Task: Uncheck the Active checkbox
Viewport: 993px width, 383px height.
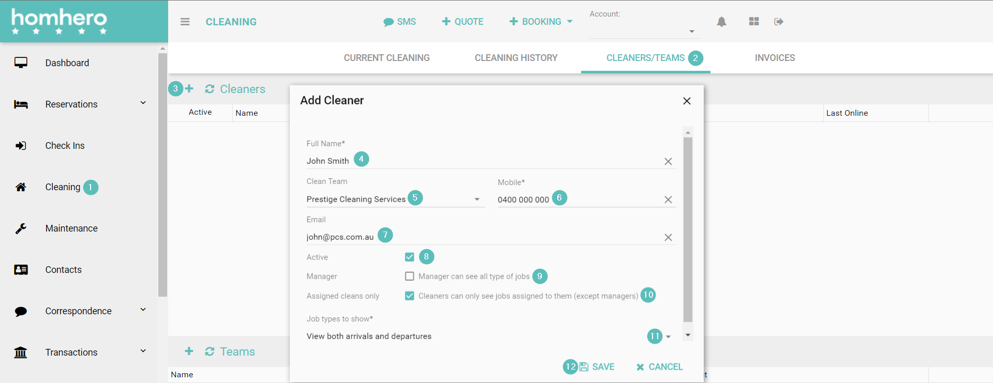Action: (409, 257)
